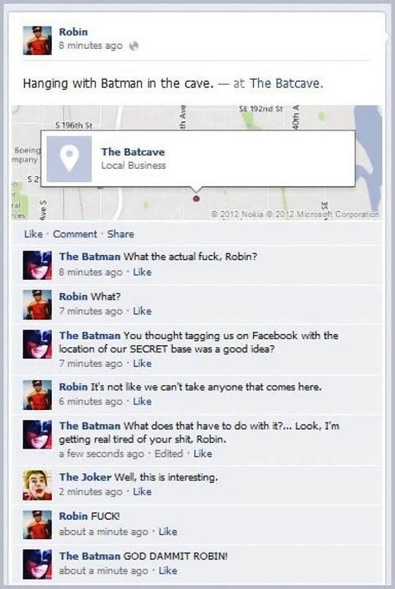Like the post with the Like link under the map
395x589 pixels.
click(33, 234)
